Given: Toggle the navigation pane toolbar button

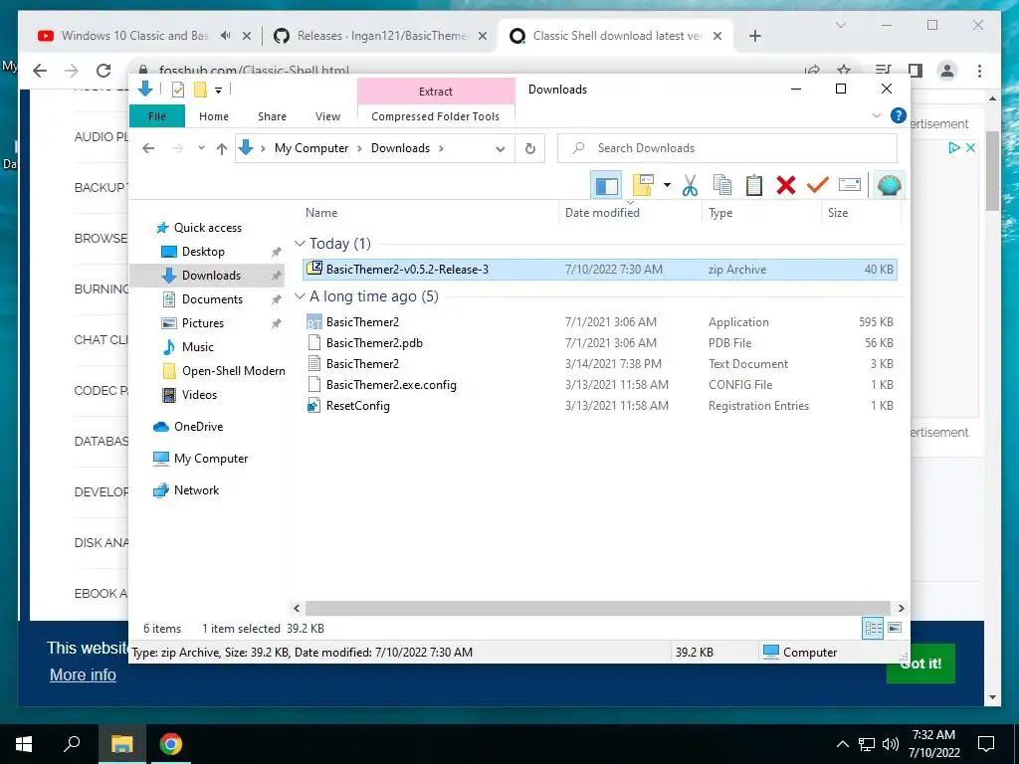Looking at the screenshot, I should pos(606,186).
